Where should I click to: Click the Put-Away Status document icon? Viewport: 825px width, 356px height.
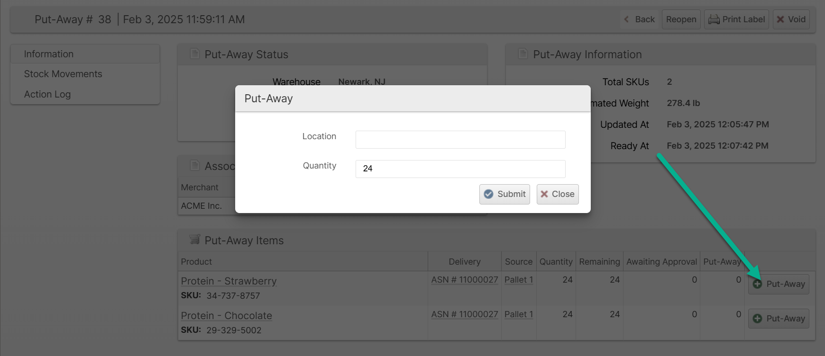[x=194, y=54]
